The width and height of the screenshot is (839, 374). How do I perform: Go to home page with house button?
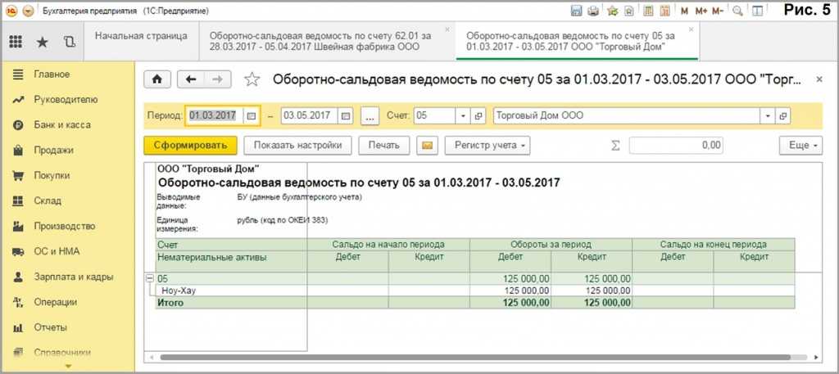point(157,79)
